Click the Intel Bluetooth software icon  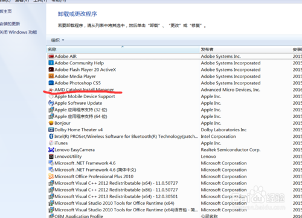point(51,136)
